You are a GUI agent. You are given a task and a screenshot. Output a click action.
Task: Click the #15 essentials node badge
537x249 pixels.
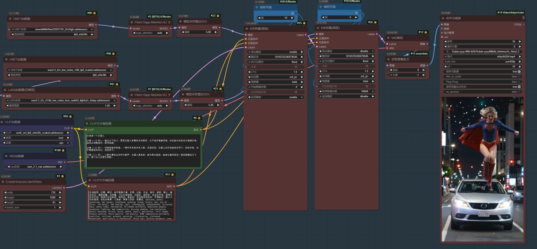(419, 54)
